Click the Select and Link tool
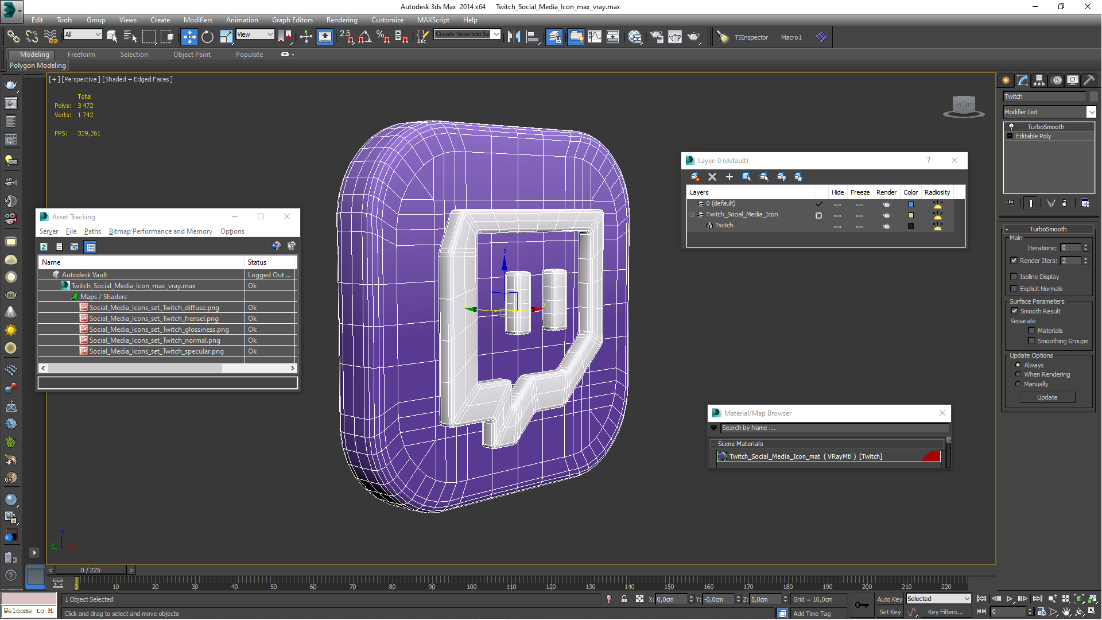Image resolution: width=1102 pixels, height=620 pixels. pos(13,37)
